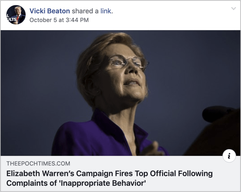Open the shared article preview photo
The width and height of the screenshot is (241, 192).
120,93
